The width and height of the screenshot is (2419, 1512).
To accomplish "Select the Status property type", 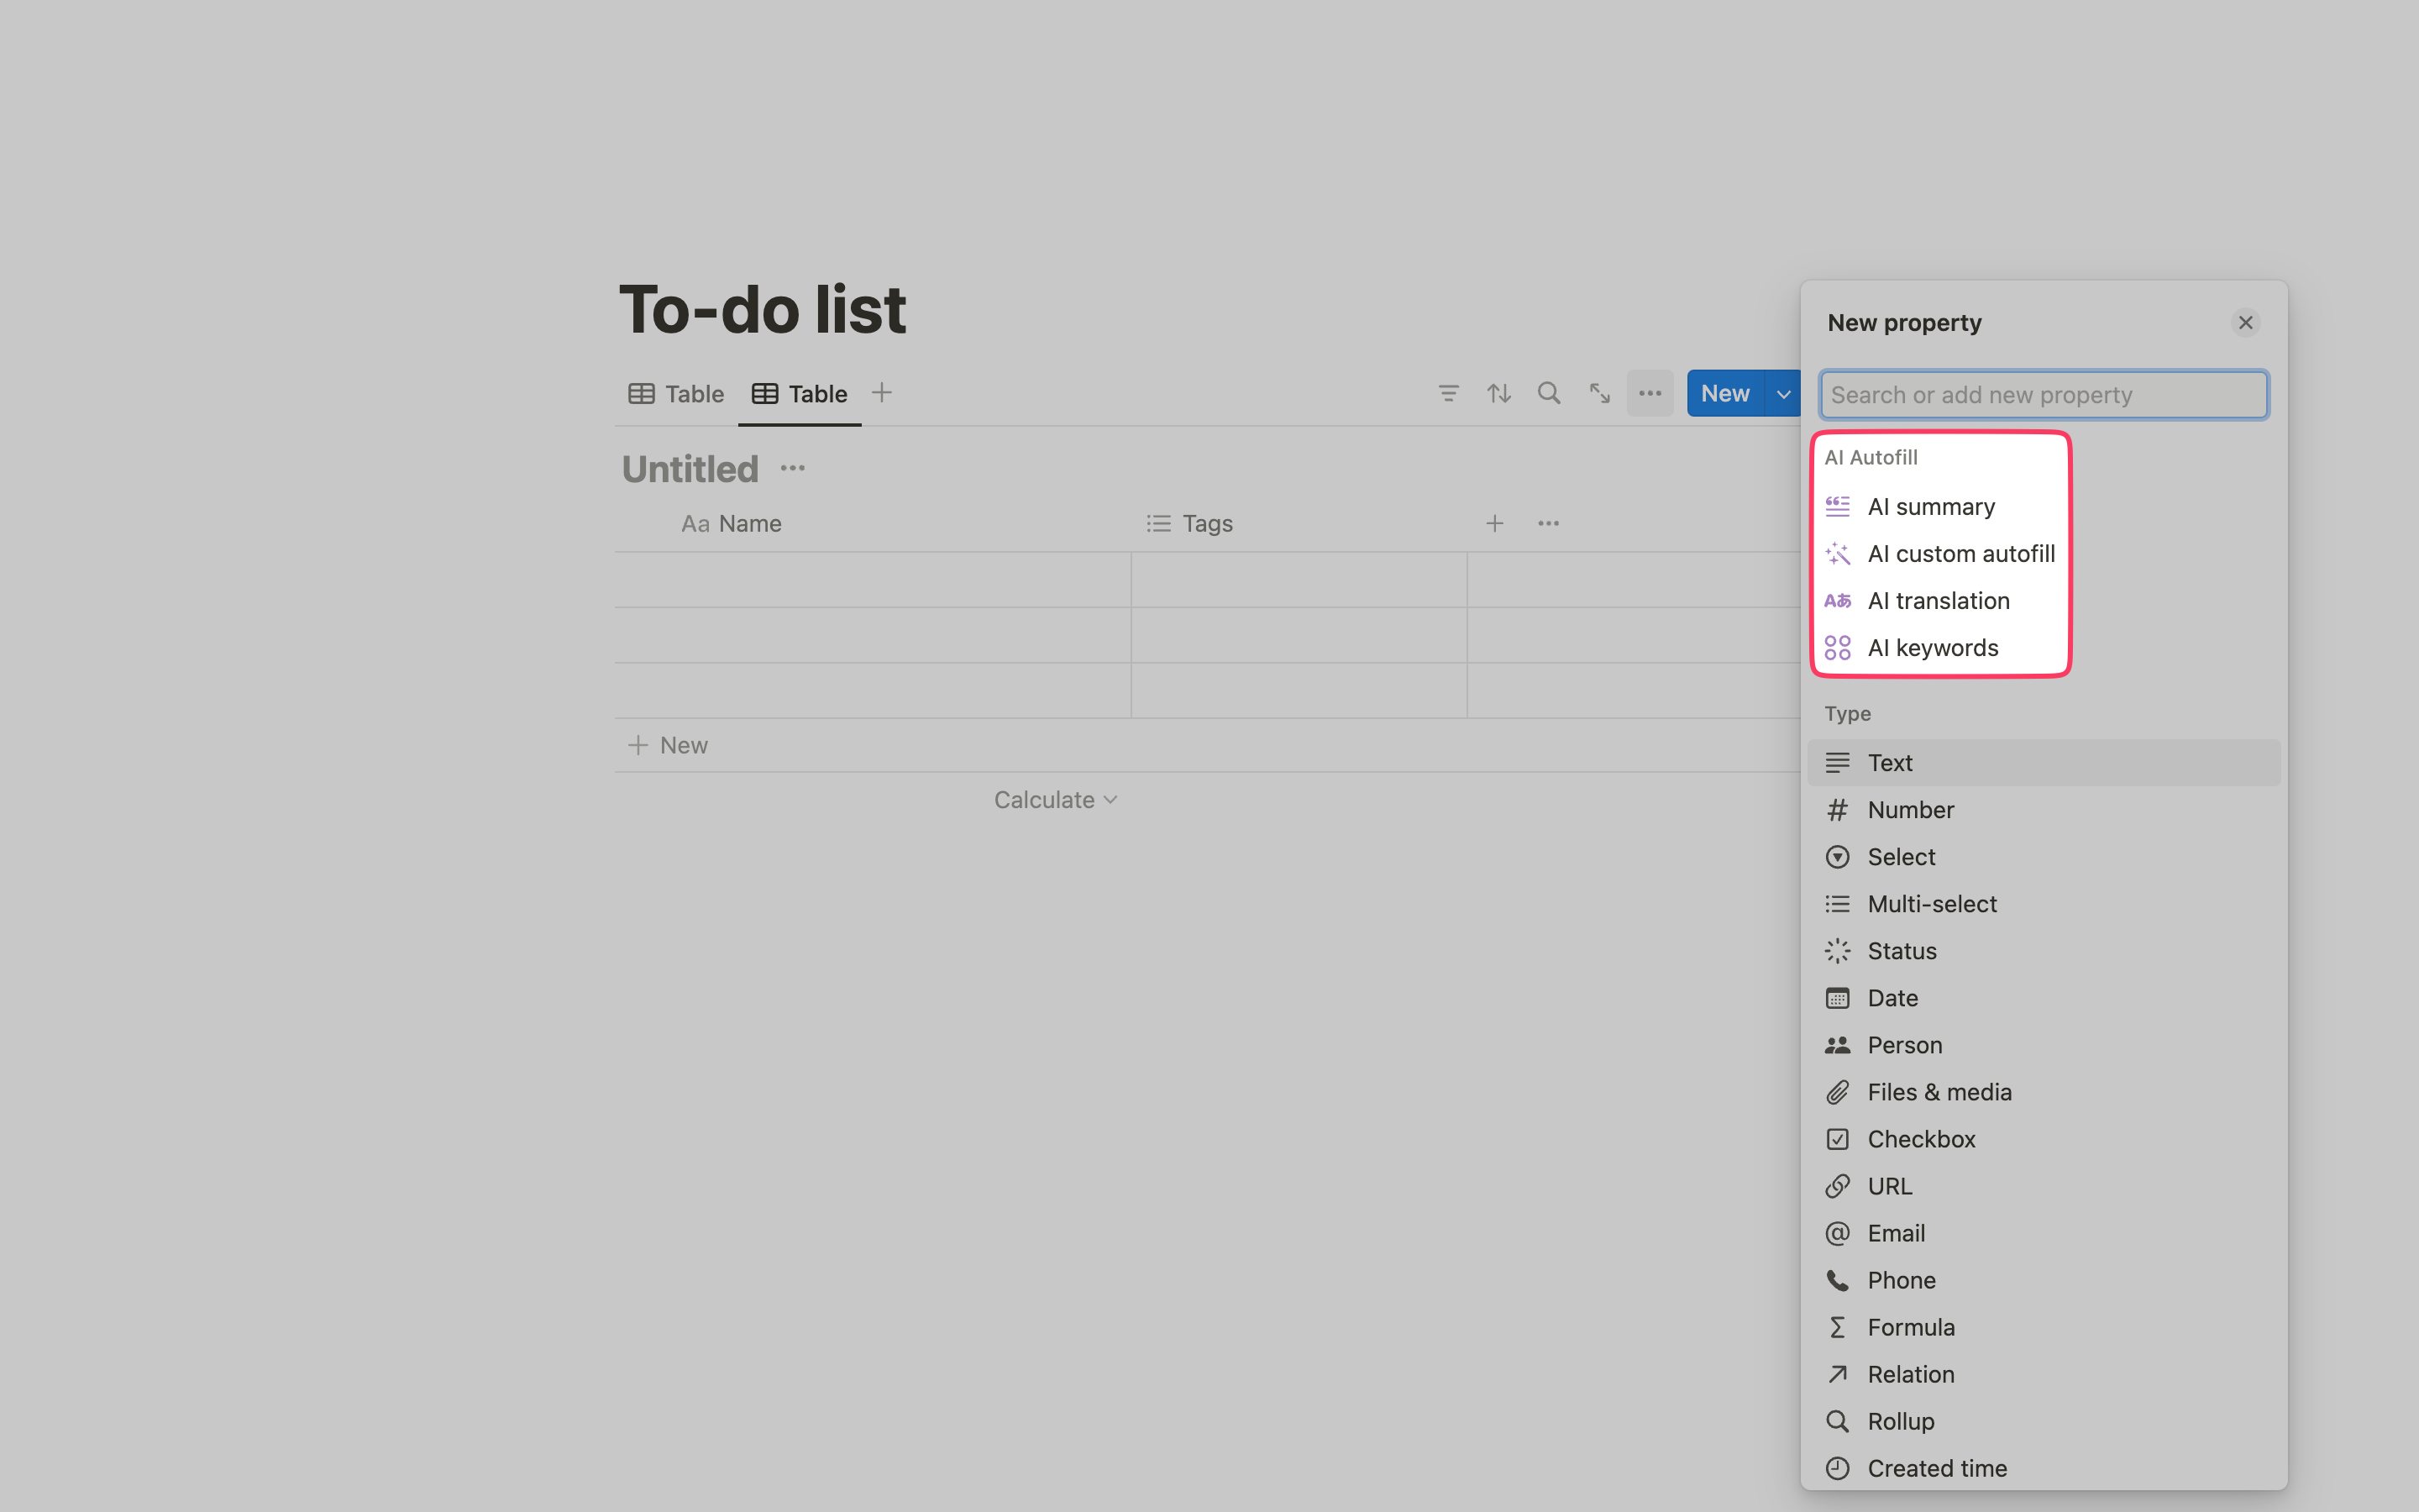I will tap(2044, 951).
